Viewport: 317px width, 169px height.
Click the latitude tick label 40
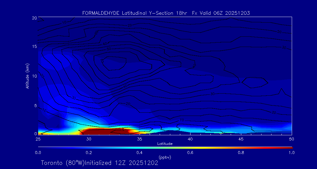coord(190,139)
